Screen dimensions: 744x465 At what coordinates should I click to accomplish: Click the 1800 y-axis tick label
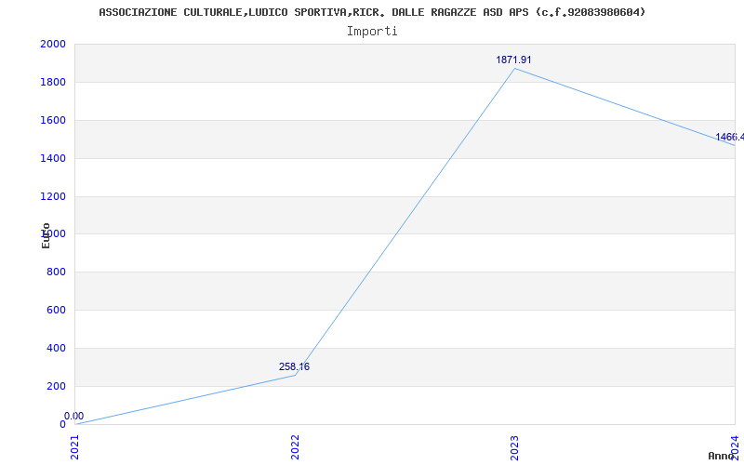coord(53,82)
